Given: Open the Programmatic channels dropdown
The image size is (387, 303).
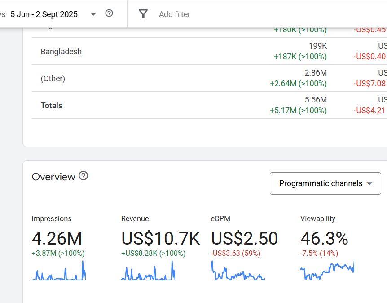Looking at the screenshot, I should click(325, 183).
